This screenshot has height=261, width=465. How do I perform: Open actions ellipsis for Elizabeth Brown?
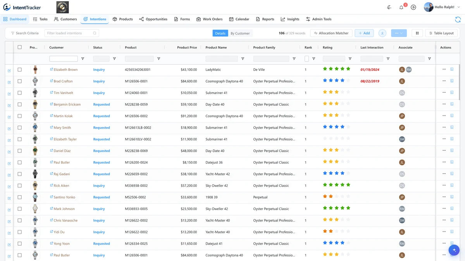[444, 70]
